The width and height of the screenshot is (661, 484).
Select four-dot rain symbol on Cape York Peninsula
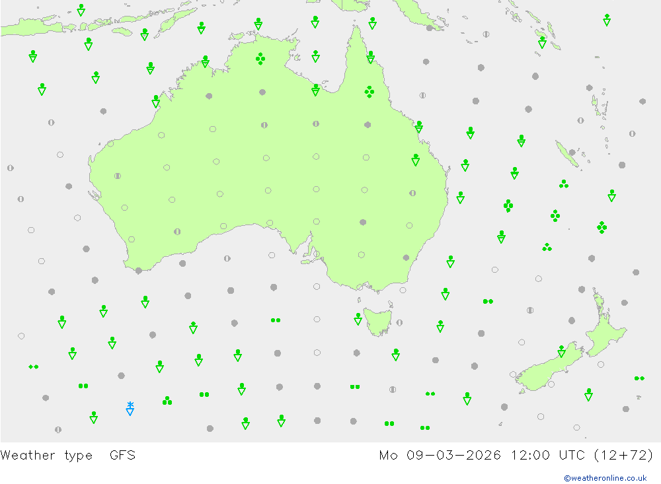(x=369, y=92)
